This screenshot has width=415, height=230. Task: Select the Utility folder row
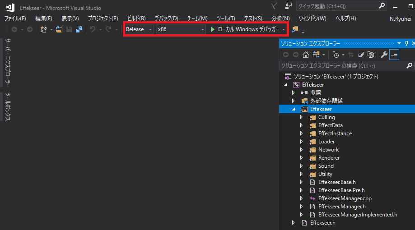pos(347,174)
